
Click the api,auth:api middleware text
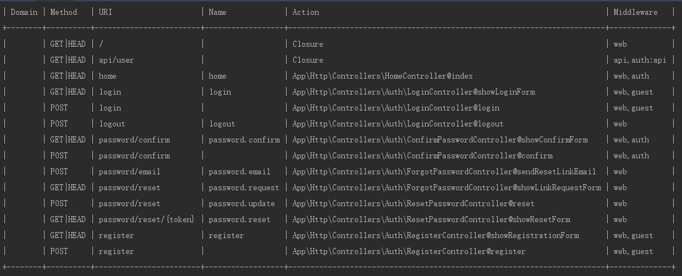click(x=640, y=60)
